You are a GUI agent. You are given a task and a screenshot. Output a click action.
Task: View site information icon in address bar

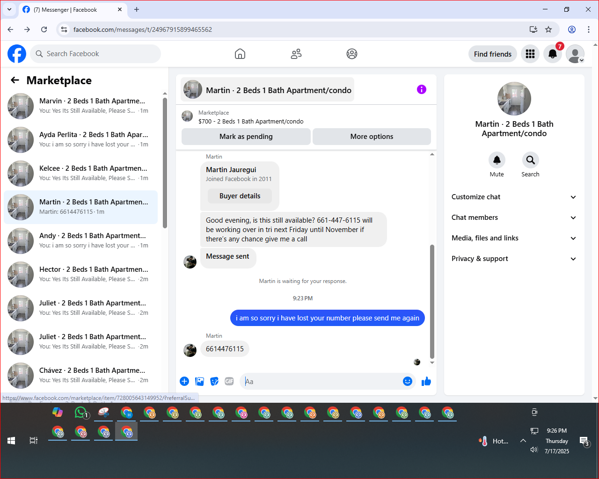(x=64, y=29)
